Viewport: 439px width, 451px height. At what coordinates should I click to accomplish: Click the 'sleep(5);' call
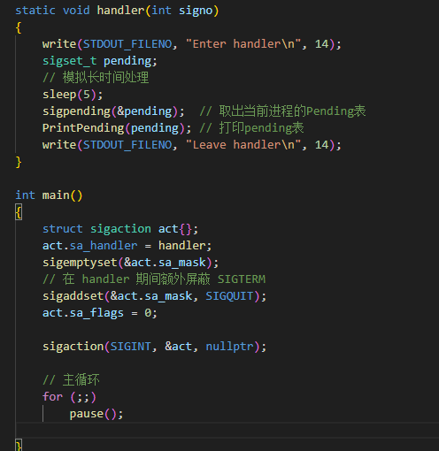click(x=73, y=95)
